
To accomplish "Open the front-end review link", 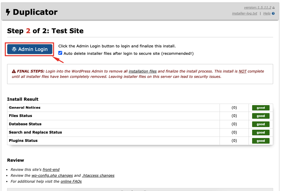I will pos(51,170).
